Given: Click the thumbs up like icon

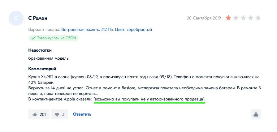Looking at the screenshot, I should [x=34, y=114].
